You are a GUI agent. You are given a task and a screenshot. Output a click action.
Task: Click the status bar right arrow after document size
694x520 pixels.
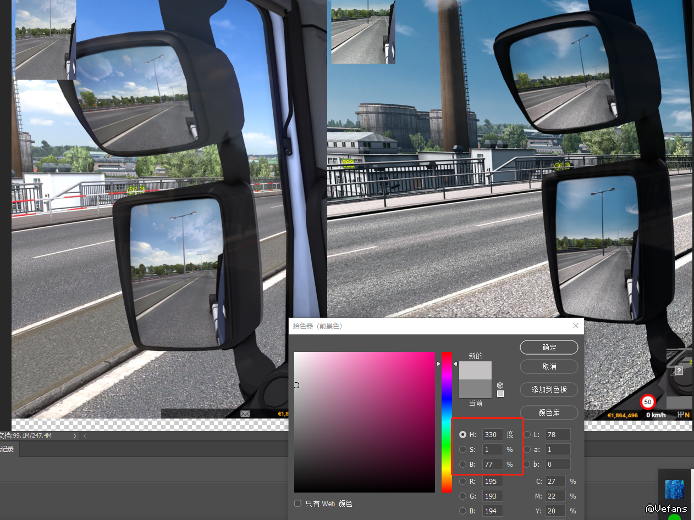[x=75, y=435]
